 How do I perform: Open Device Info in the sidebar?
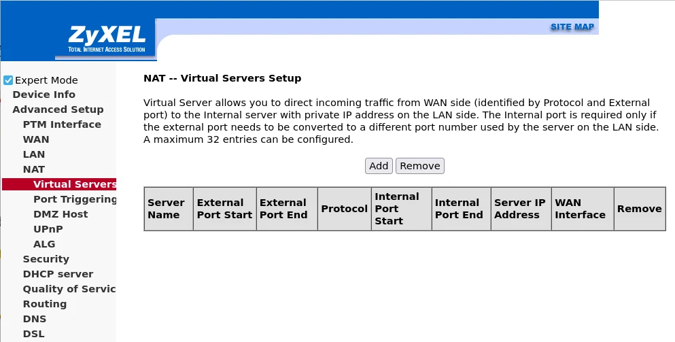click(x=44, y=95)
